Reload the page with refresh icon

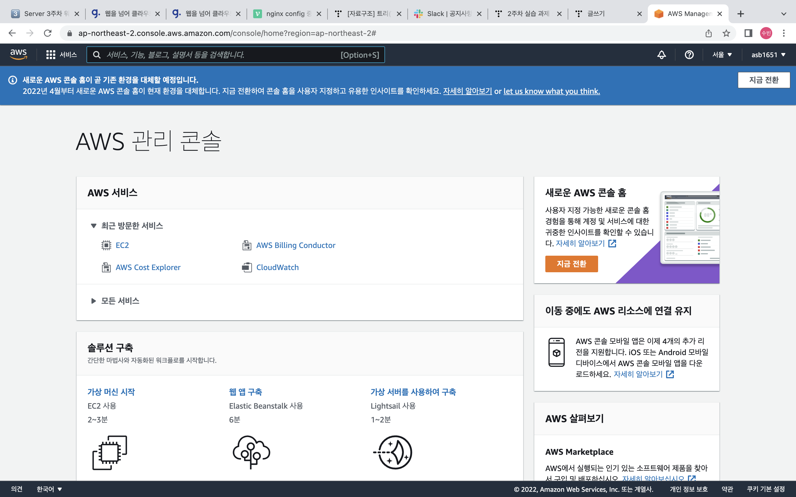tap(48, 33)
